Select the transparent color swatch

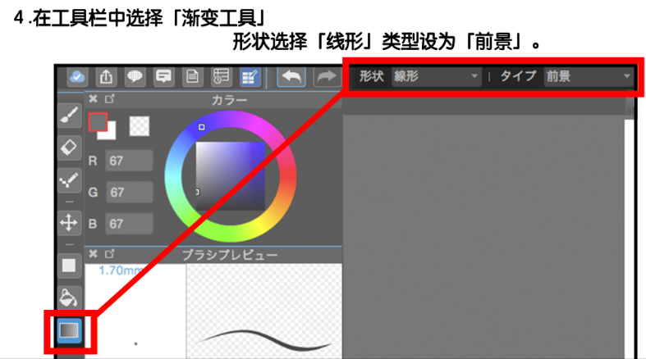tap(140, 126)
